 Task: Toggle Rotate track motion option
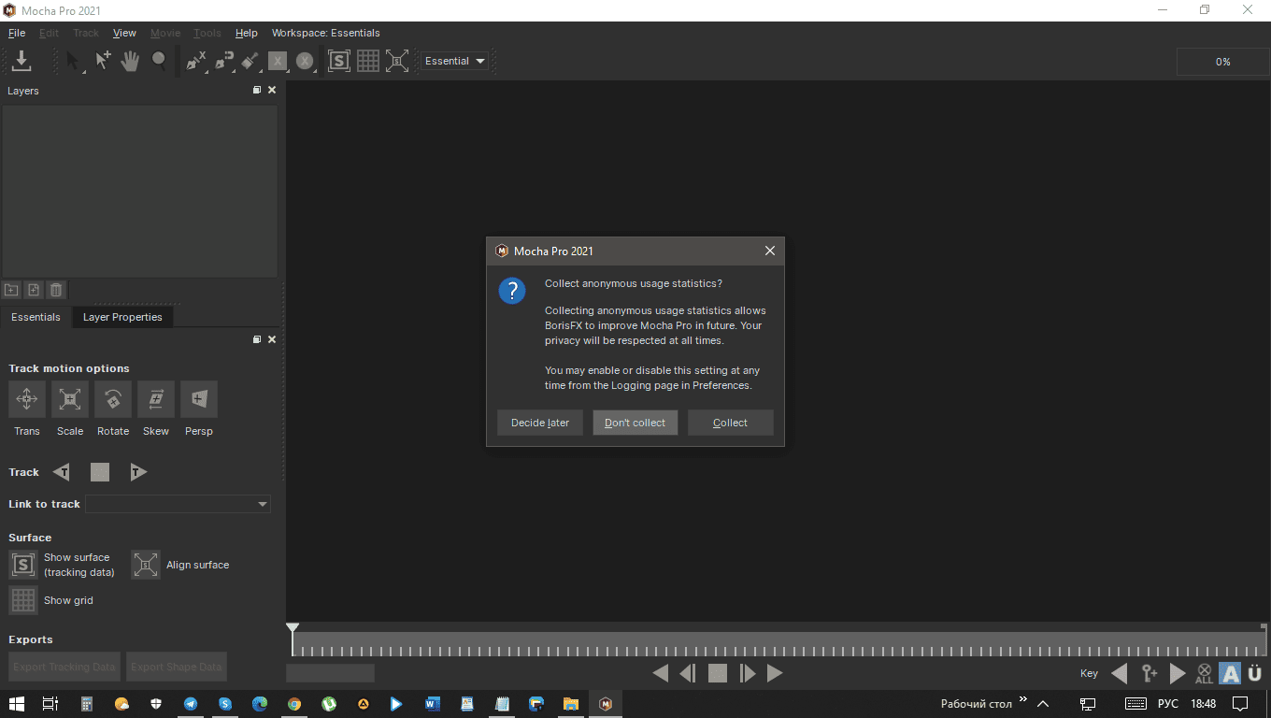[x=113, y=399]
